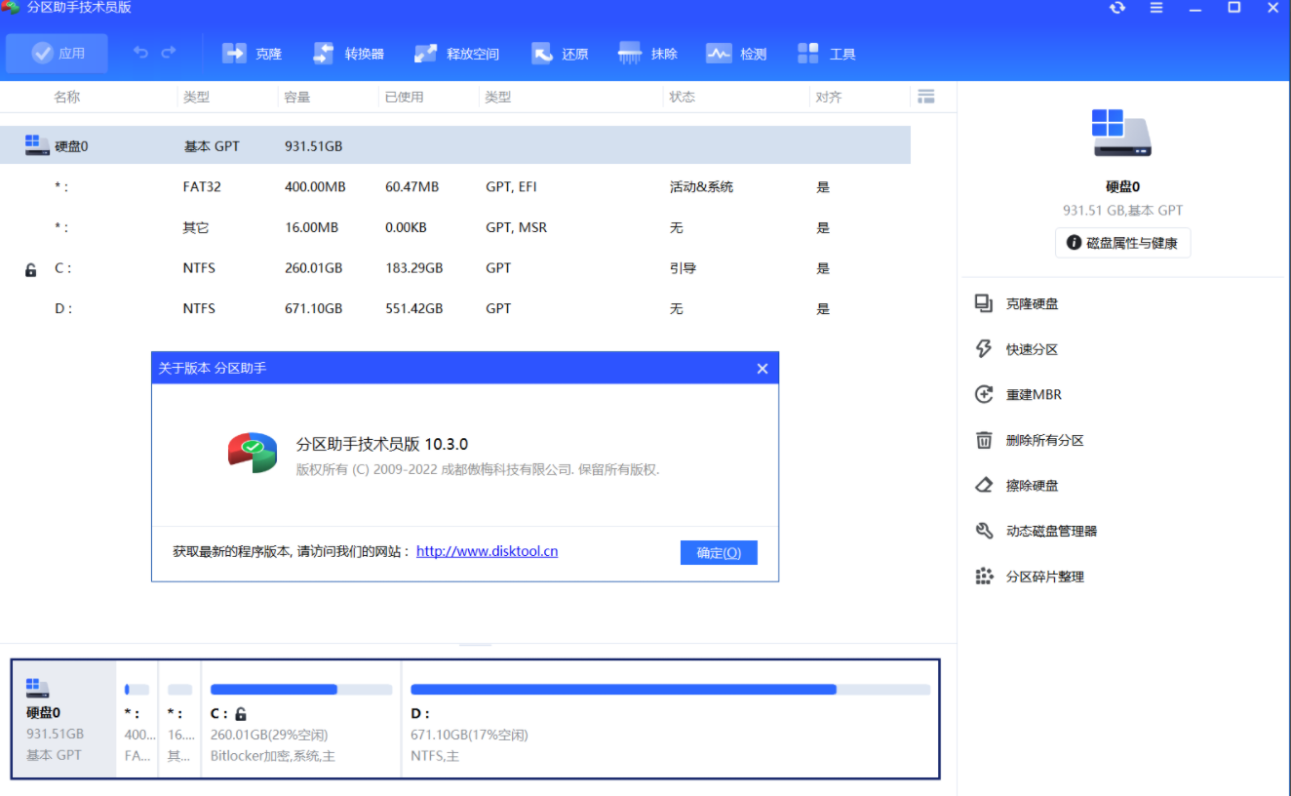Open the hamburger menu in title bar
Viewport: 1291px width, 796px height.
1156,8
